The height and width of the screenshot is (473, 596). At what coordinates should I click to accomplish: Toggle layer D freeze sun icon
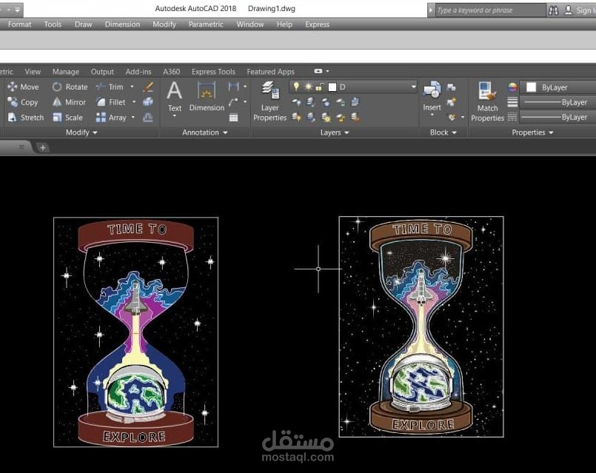[308, 87]
